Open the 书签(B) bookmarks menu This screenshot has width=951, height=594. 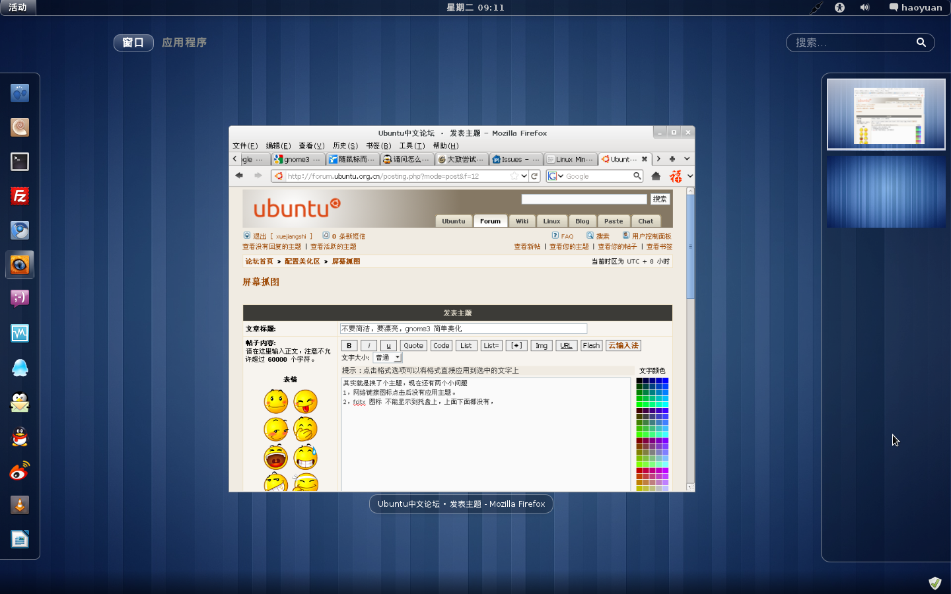378,146
